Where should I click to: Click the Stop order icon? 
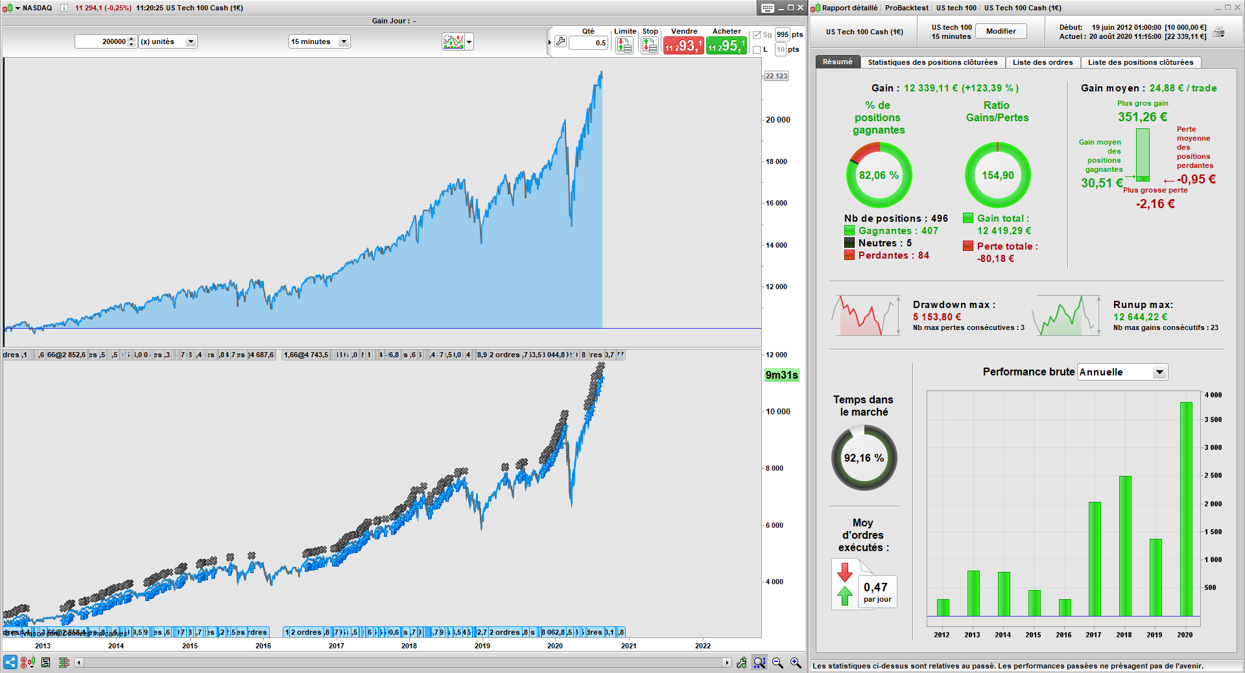pyautogui.click(x=649, y=45)
